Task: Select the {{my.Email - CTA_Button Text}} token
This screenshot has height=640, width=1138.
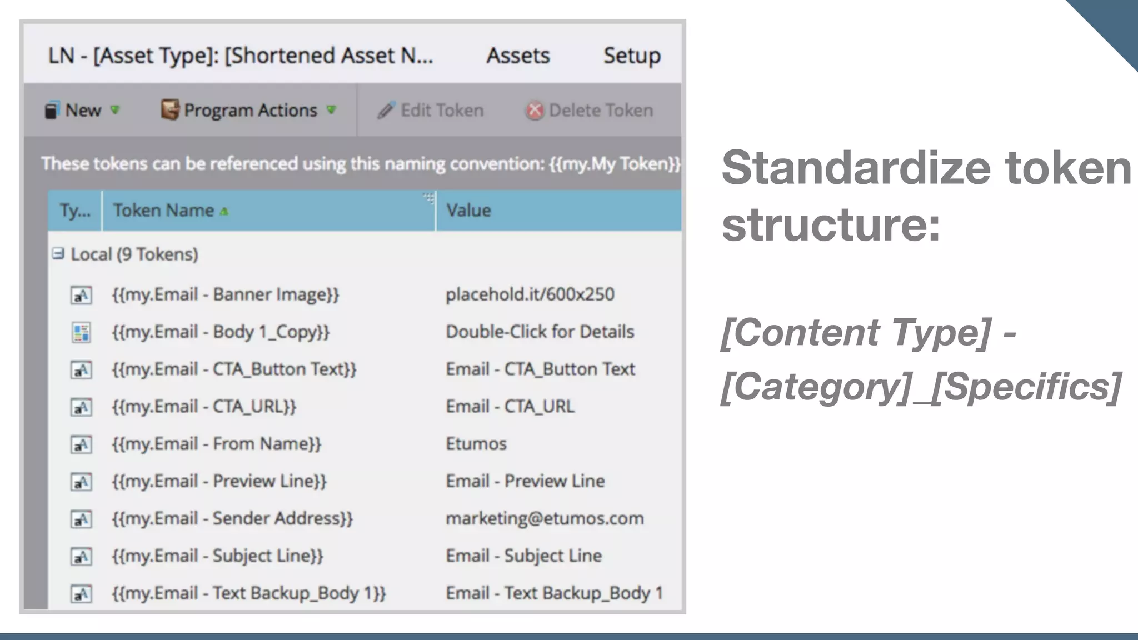Action: coord(234,369)
